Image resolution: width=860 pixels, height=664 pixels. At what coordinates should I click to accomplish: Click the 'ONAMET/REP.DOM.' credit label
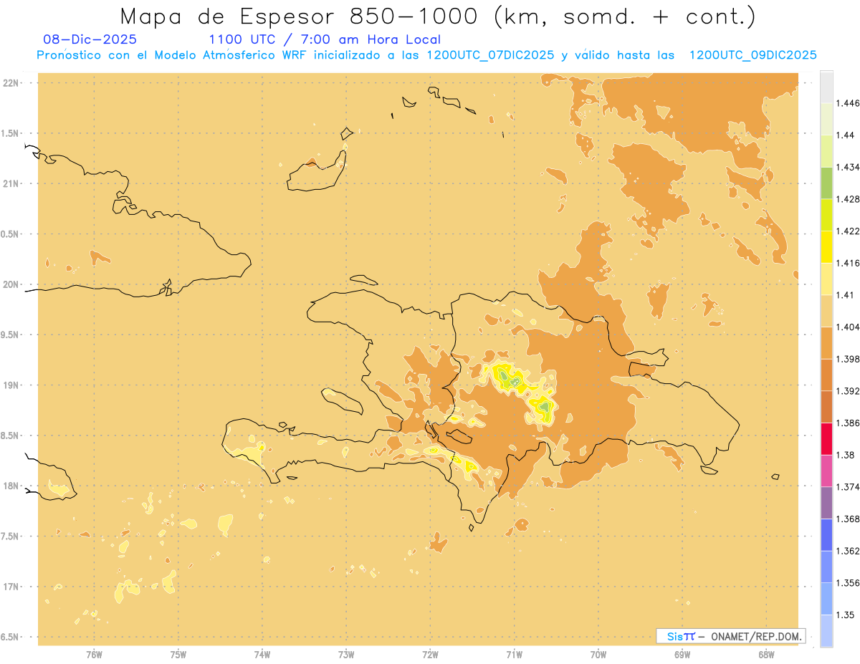757,636
